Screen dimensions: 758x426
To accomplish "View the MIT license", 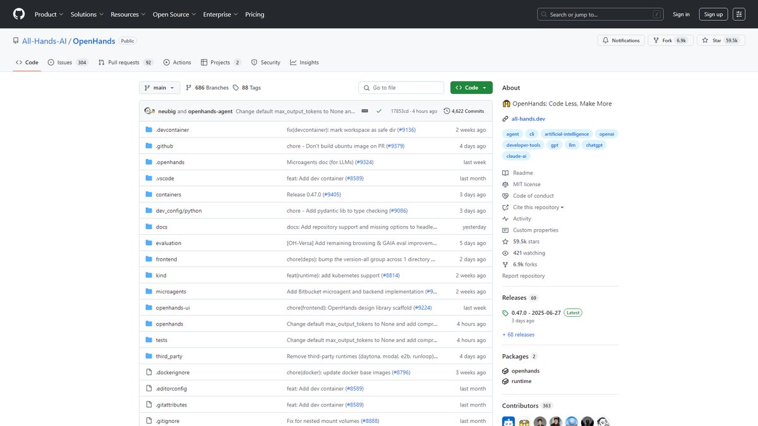I will coord(526,184).
